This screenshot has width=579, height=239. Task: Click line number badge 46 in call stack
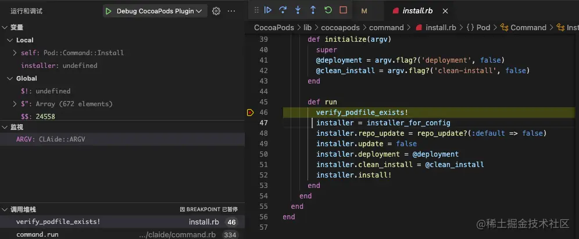(x=231, y=222)
